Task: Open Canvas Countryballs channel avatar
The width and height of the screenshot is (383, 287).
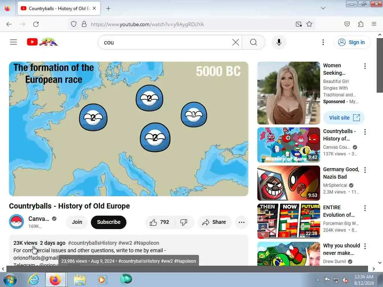Action: [16, 222]
